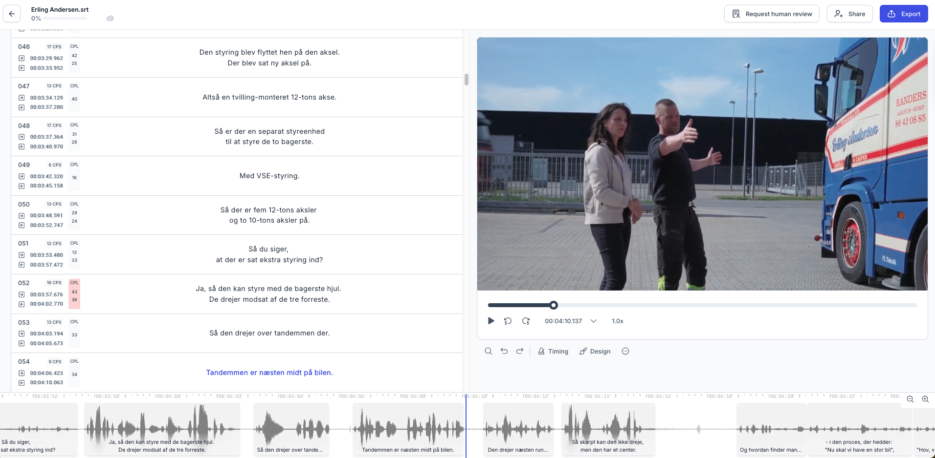This screenshot has width=935, height=458.
Task: Zoom in the waveform timeline
Action: pyautogui.click(x=925, y=399)
